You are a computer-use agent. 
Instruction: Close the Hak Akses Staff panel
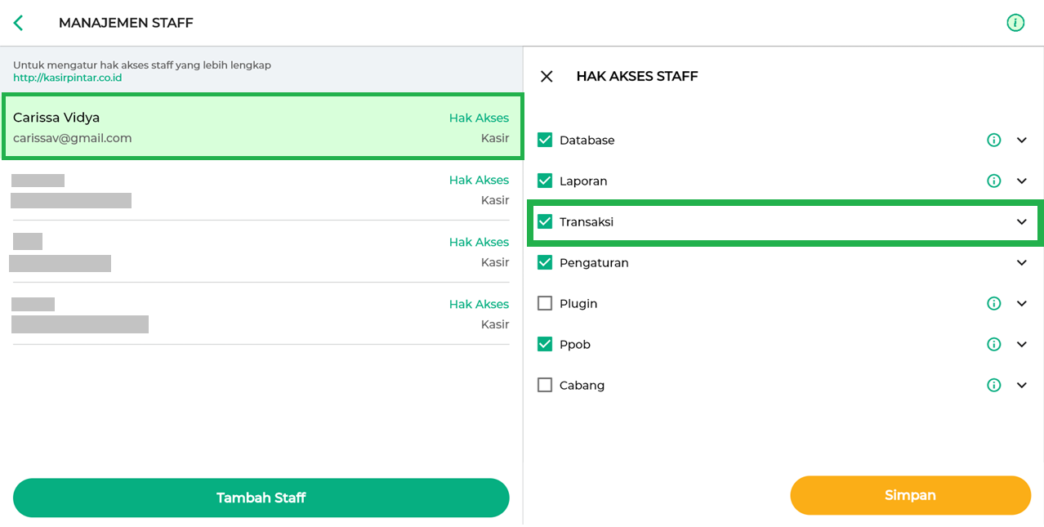pyautogui.click(x=547, y=76)
